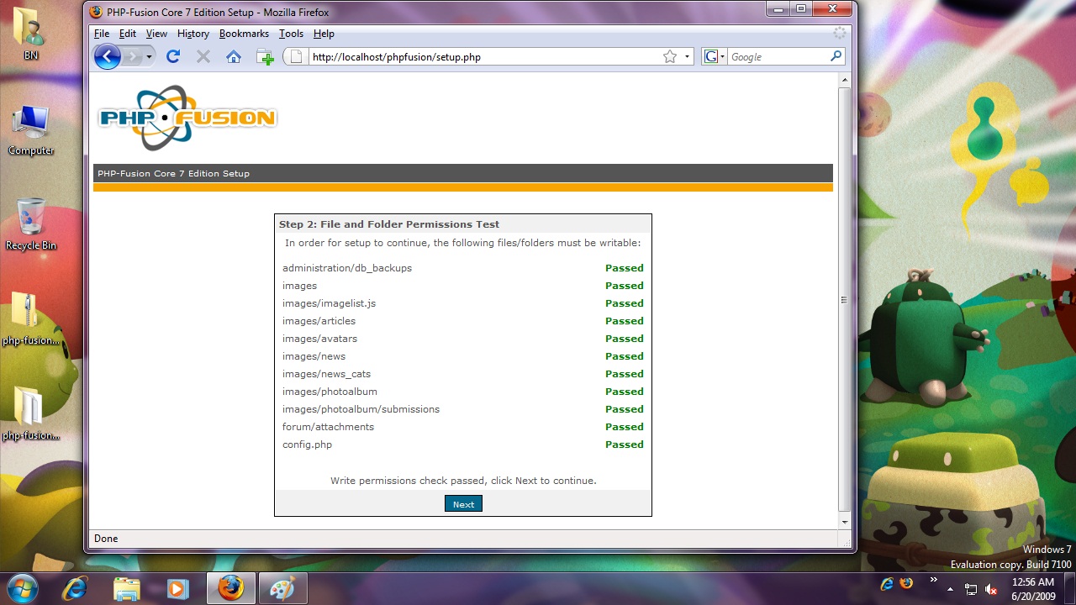Click the new tab plus icon
1076x605 pixels.
265,57
